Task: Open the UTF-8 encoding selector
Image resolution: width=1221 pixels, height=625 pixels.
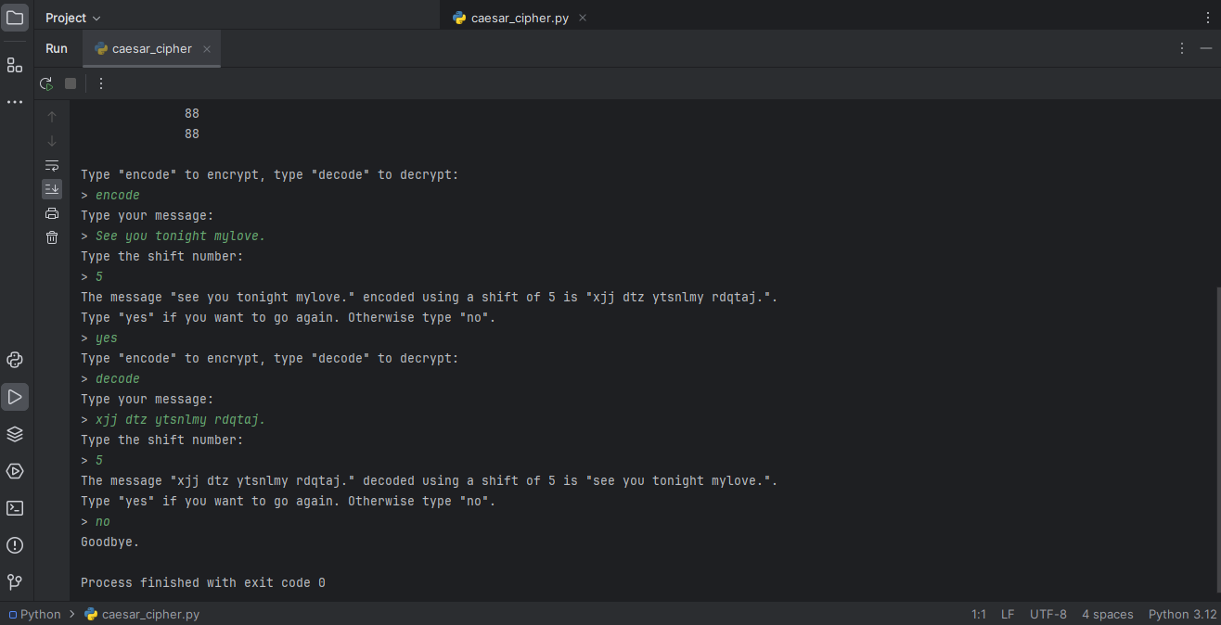Action: coord(1047,614)
